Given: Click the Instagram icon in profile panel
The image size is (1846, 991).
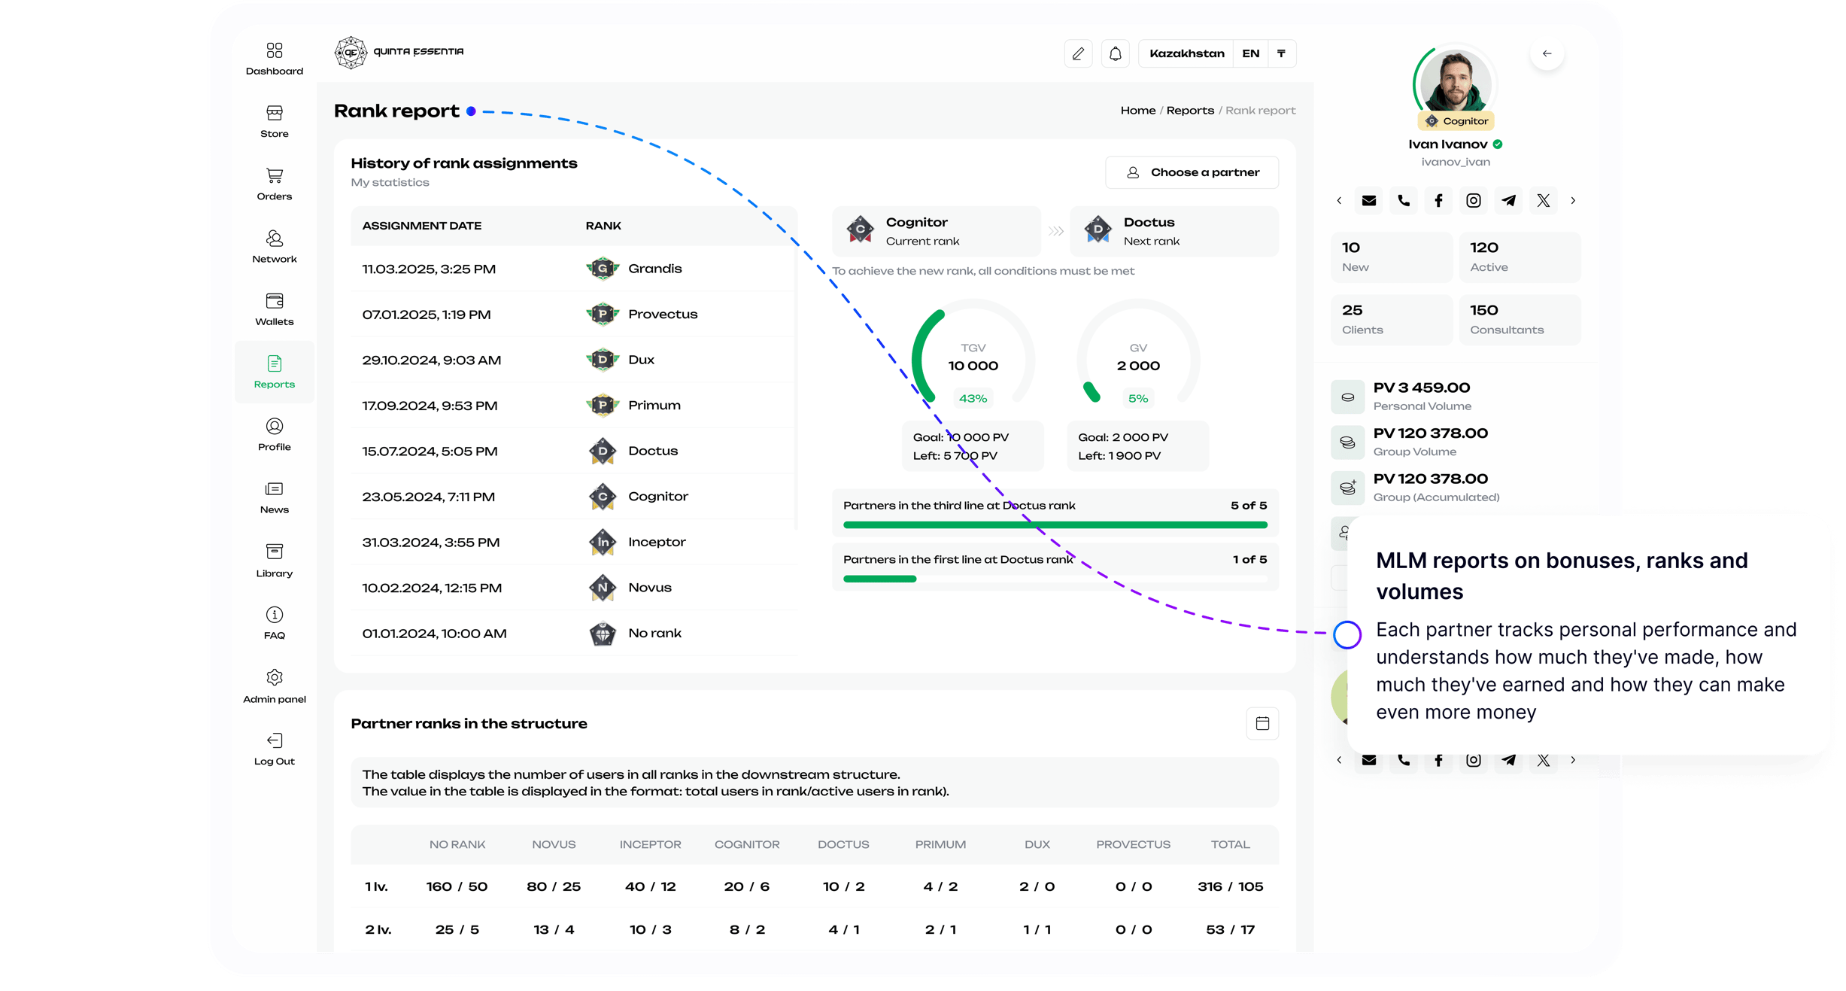Looking at the screenshot, I should 1474,201.
